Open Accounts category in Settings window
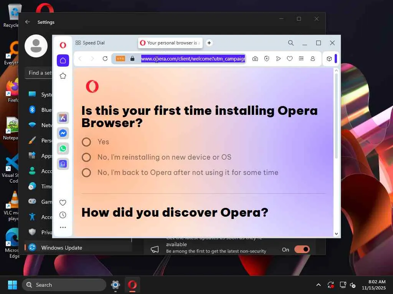The height and width of the screenshot is (294, 393). tap(40, 171)
